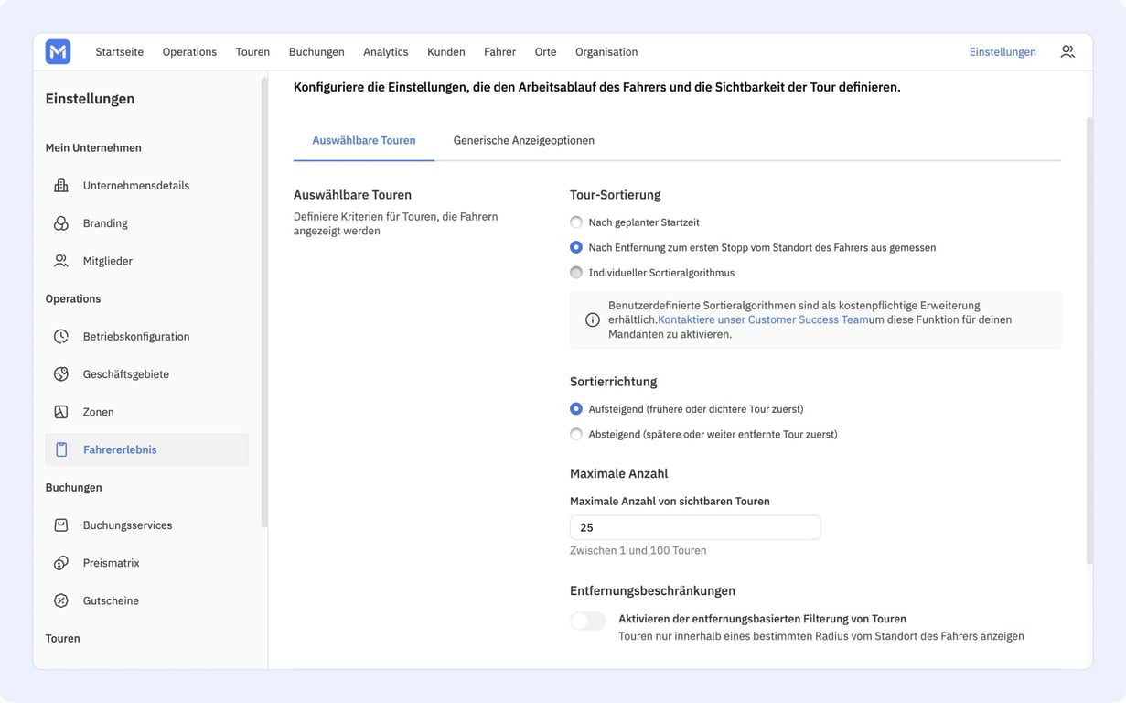Open Operations in top navigation

point(189,52)
